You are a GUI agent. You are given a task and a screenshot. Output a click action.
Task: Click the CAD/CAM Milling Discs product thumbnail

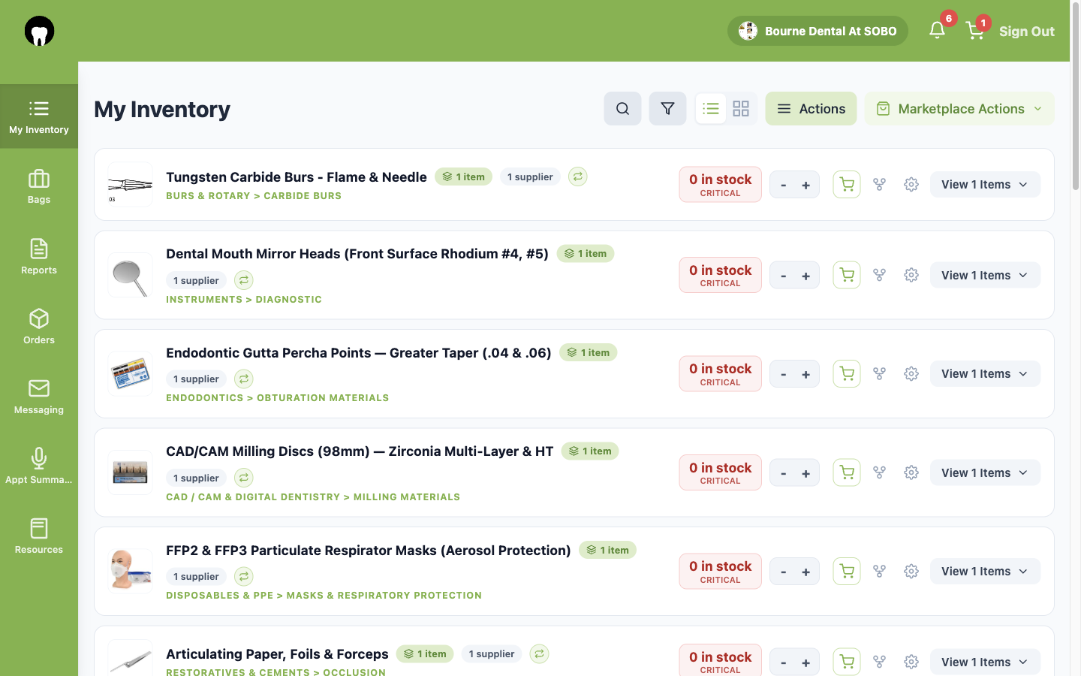[x=130, y=472]
